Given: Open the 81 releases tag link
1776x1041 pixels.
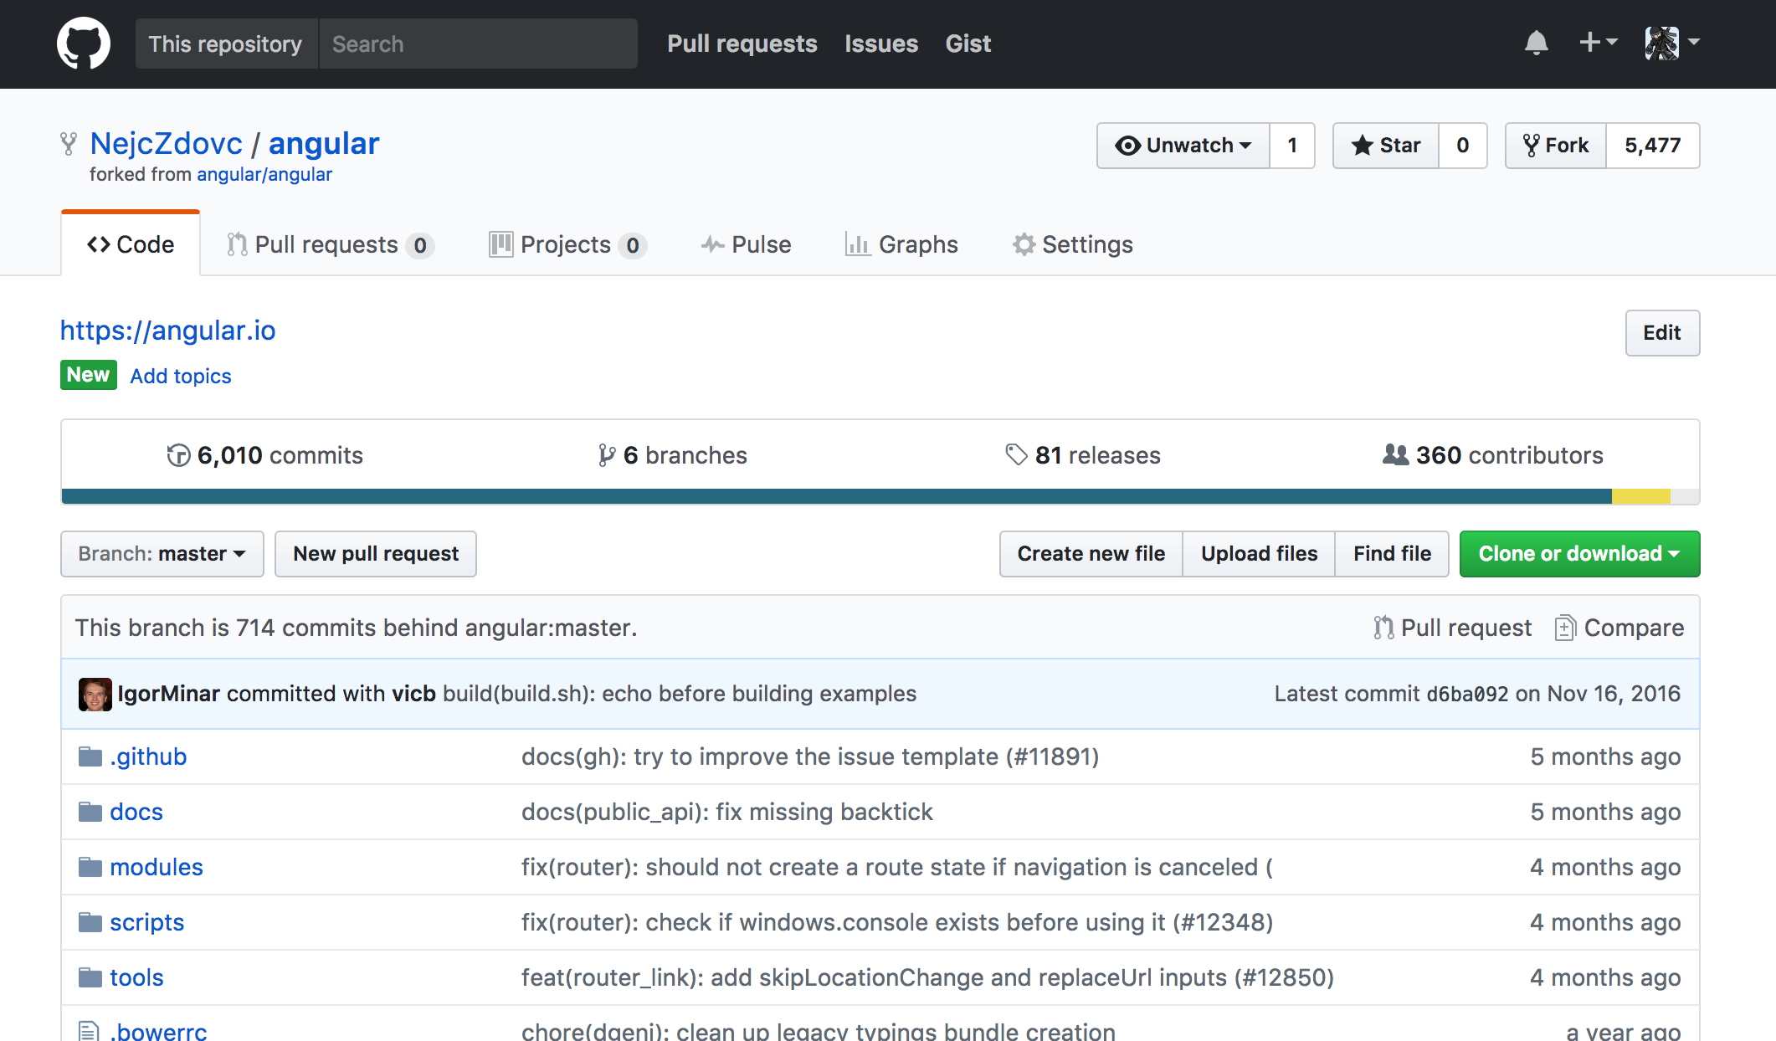Looking at the screenshot, I should click(x=1083, y=455).
